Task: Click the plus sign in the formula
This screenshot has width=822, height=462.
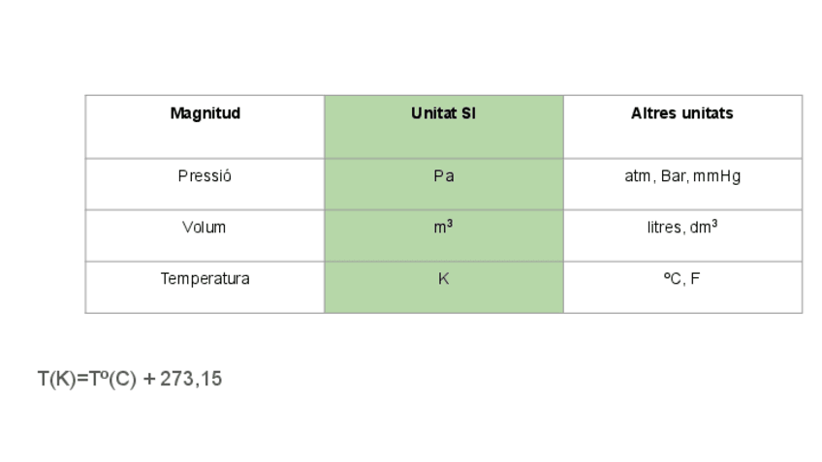Action: pos(148,380)
